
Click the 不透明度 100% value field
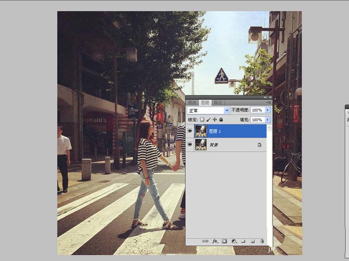click(257, 110)
